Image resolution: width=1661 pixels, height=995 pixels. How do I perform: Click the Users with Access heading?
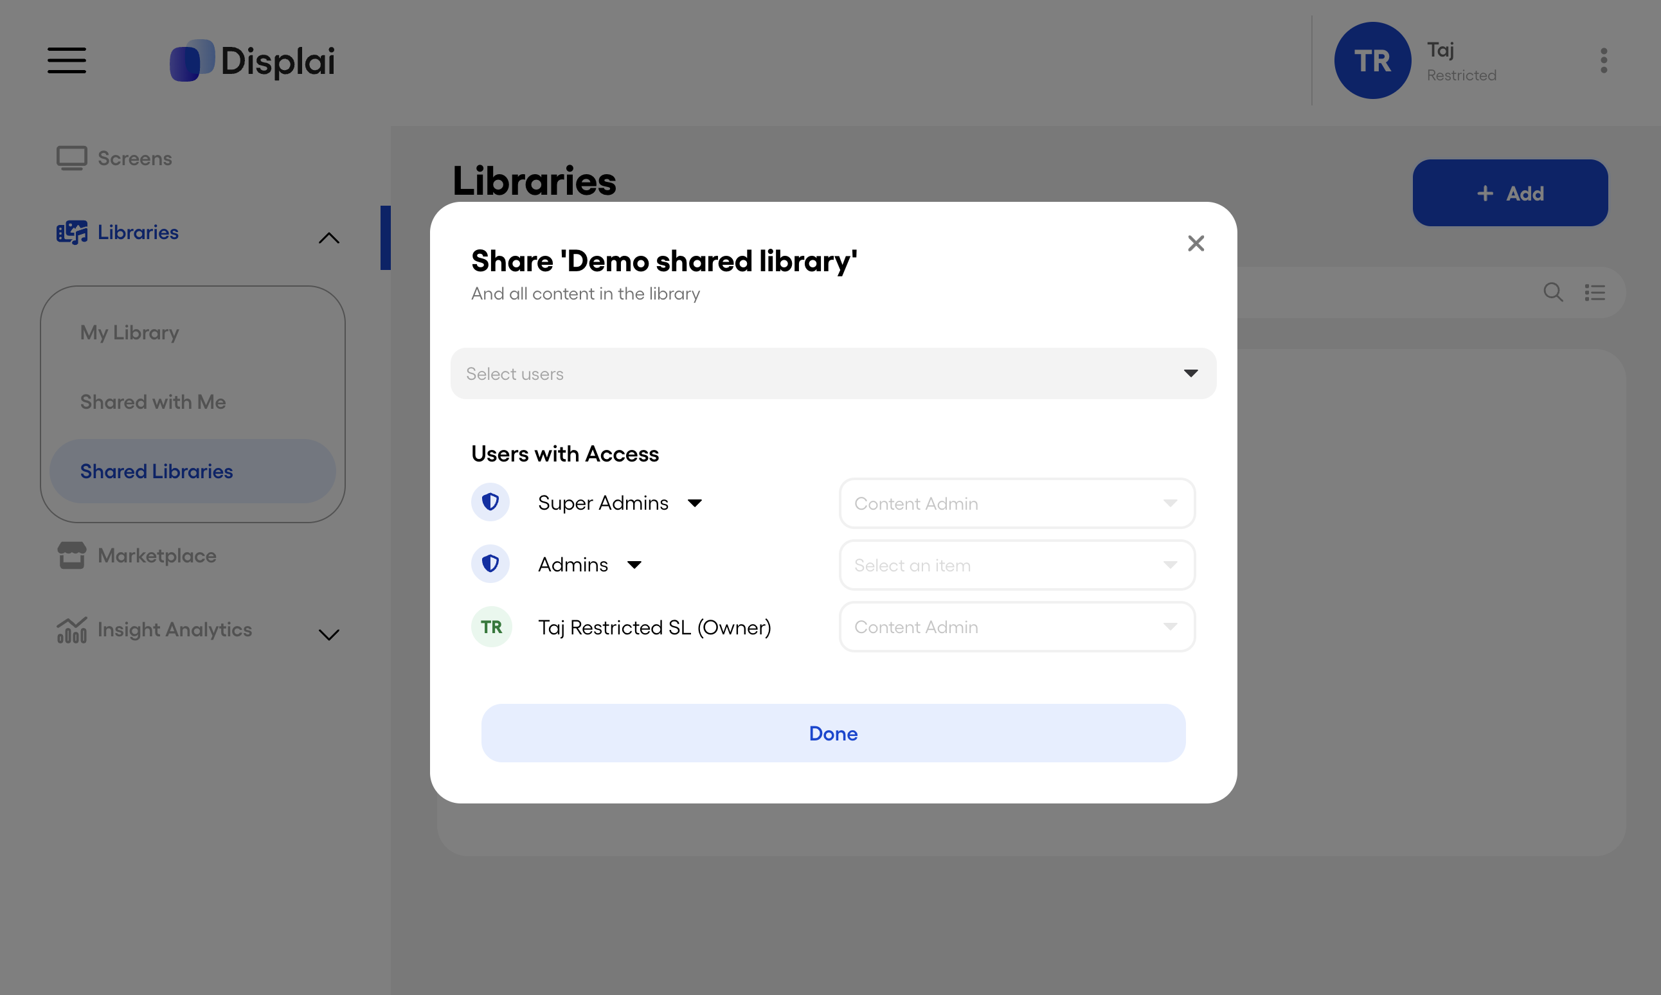click(565, 454)
